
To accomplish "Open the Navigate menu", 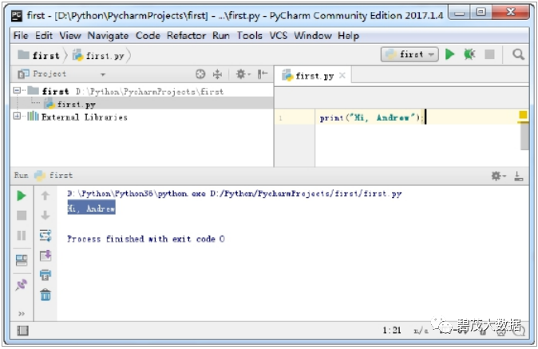I will coord(108,36).
